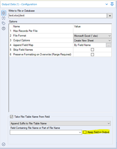Viewport: 117px width, 149px height.
Task: Click the checkmark status icon at bottom
Action: [x=4, y=144]
